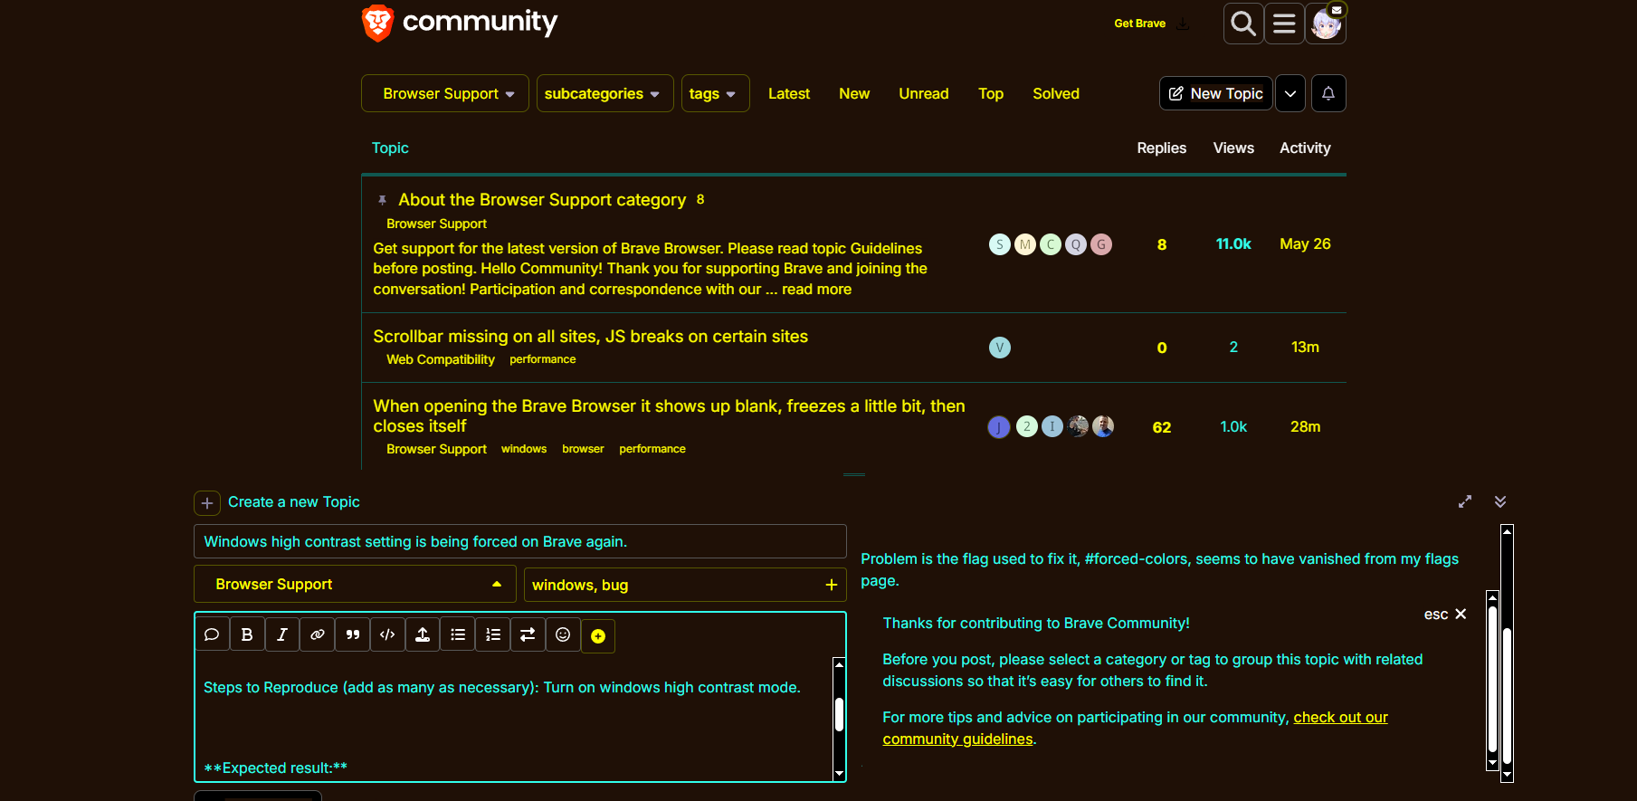The height and width of the screenshot is (801, 1637).
Task: Insert a bulleted list
Action: tap(458, 634)
